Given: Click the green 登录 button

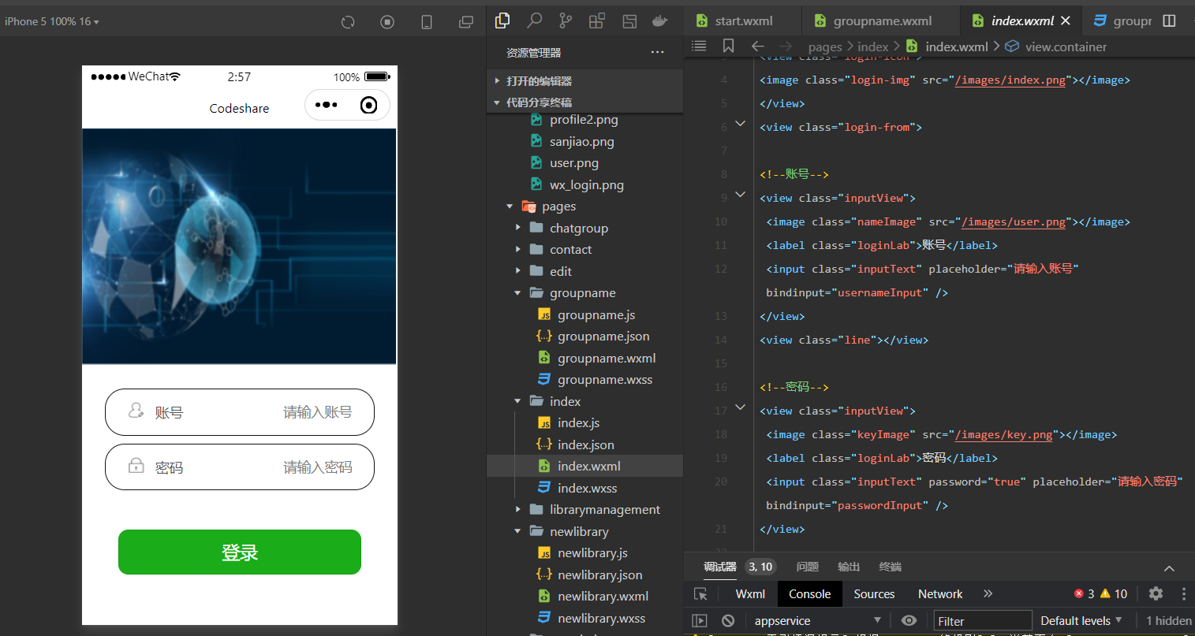Looking at the screenshot, I should click(240, 552).
